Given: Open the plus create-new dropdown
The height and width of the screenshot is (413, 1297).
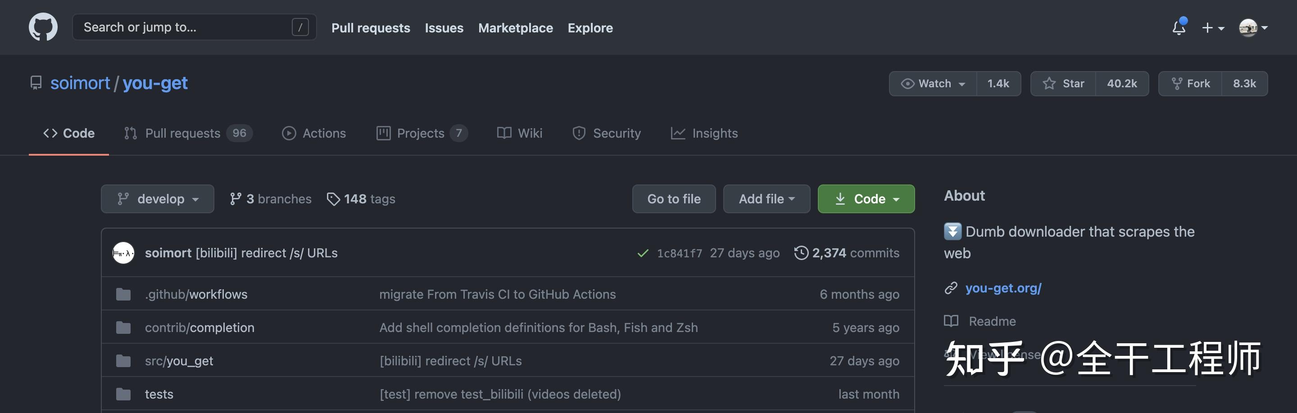Looking at the screenshot, I should 1213,27.
